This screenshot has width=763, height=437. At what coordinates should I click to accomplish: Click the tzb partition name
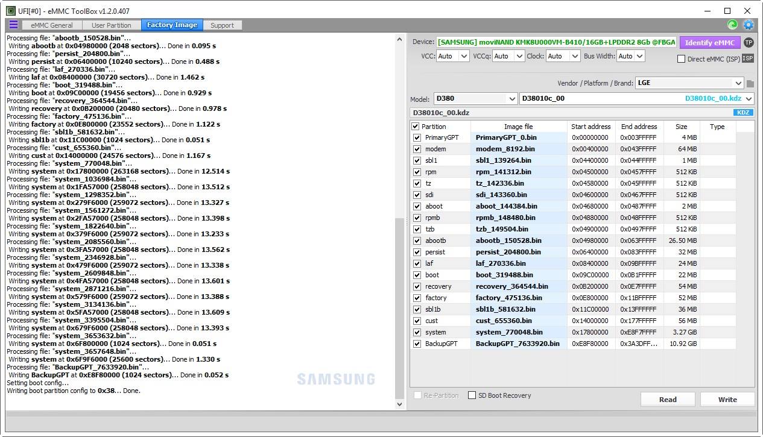430,229
